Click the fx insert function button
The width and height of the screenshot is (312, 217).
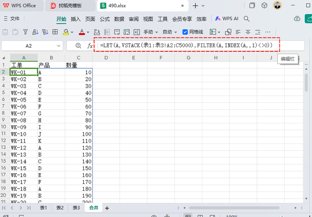[x=90, y=46]
